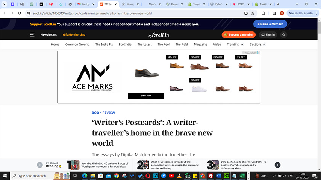Bookmark this page with the star icon
Viewport: 321px width, 180px height.
(x=253, y=13)
